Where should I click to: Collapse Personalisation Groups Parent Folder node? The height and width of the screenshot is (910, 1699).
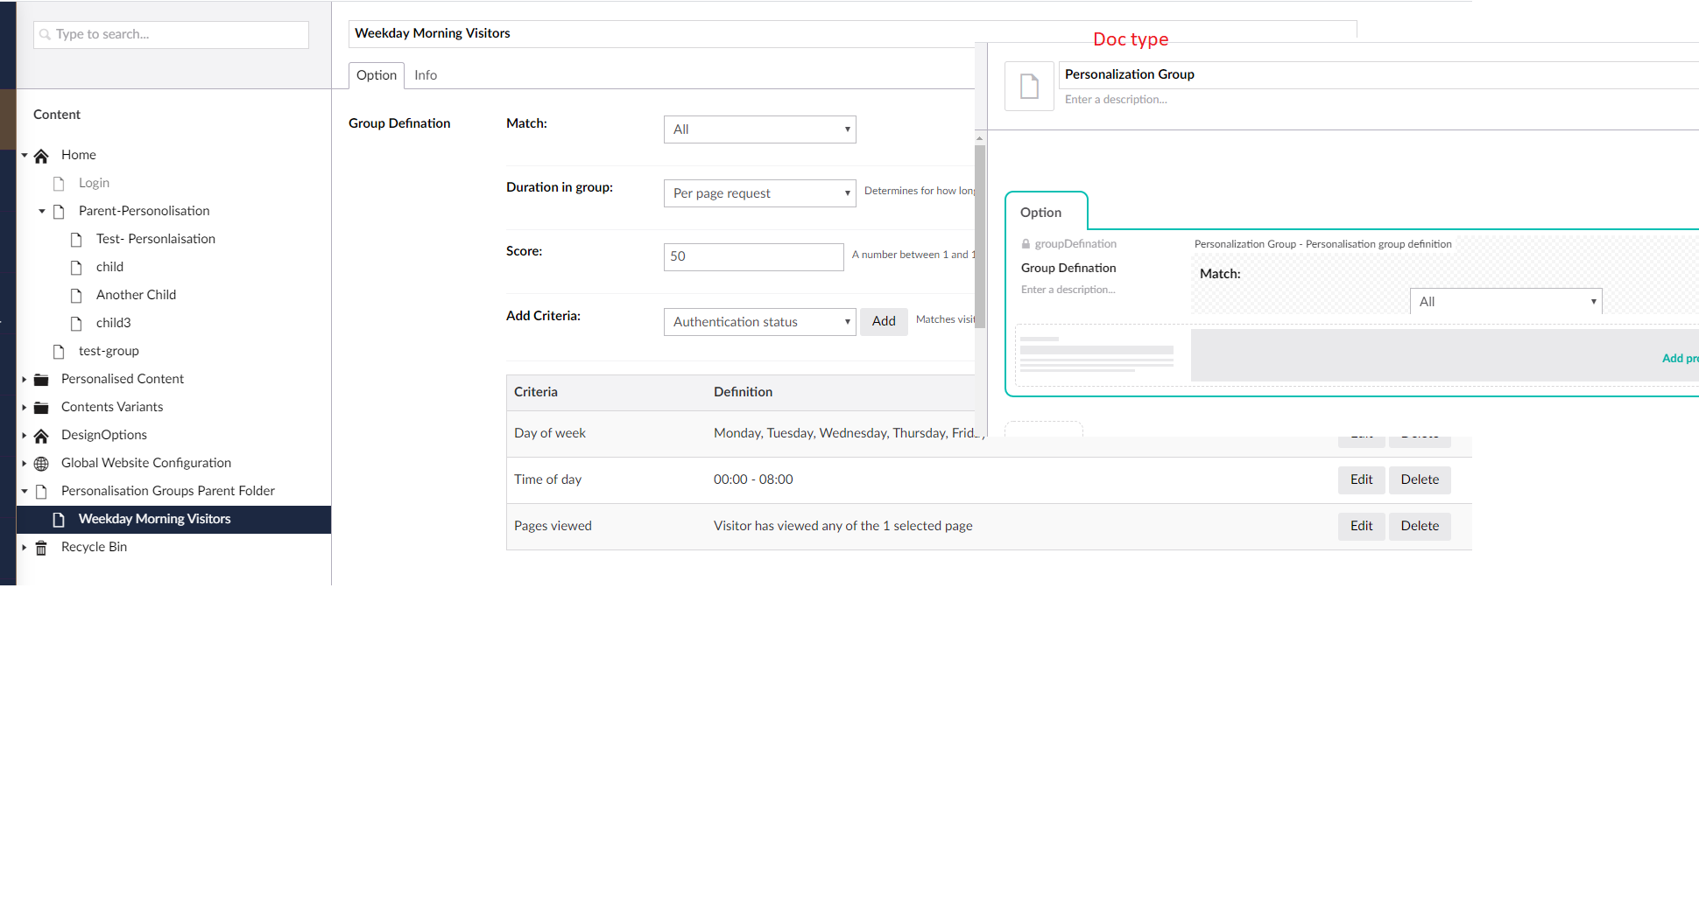tap(25, 491)
